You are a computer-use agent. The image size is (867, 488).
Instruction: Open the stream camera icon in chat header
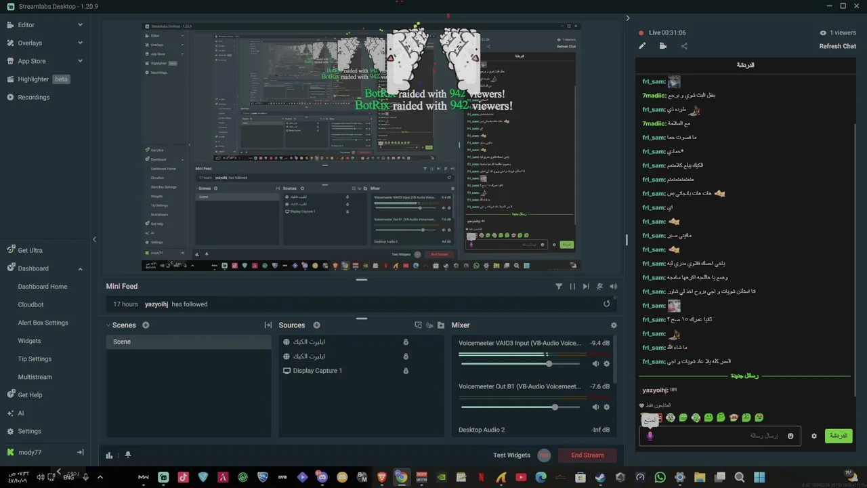(662, 46)
